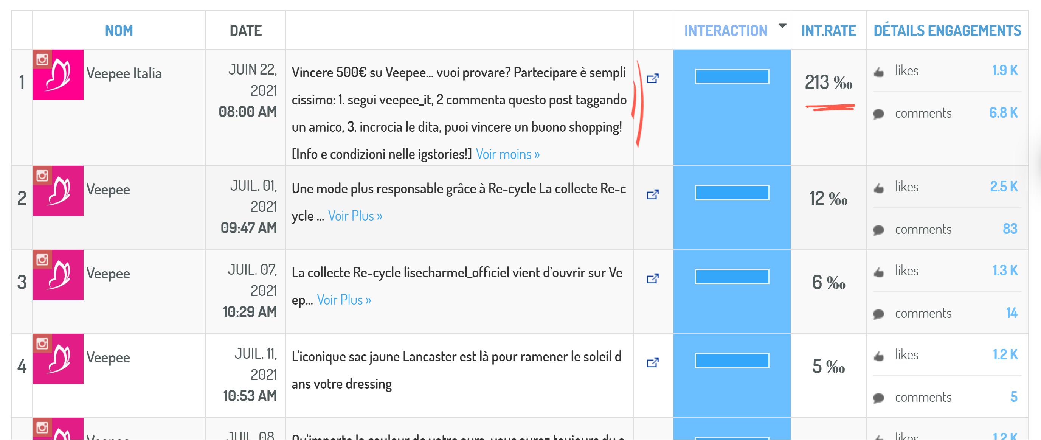
Task: Click the Veepee Italia name
Action: click(x=124, y=74)
